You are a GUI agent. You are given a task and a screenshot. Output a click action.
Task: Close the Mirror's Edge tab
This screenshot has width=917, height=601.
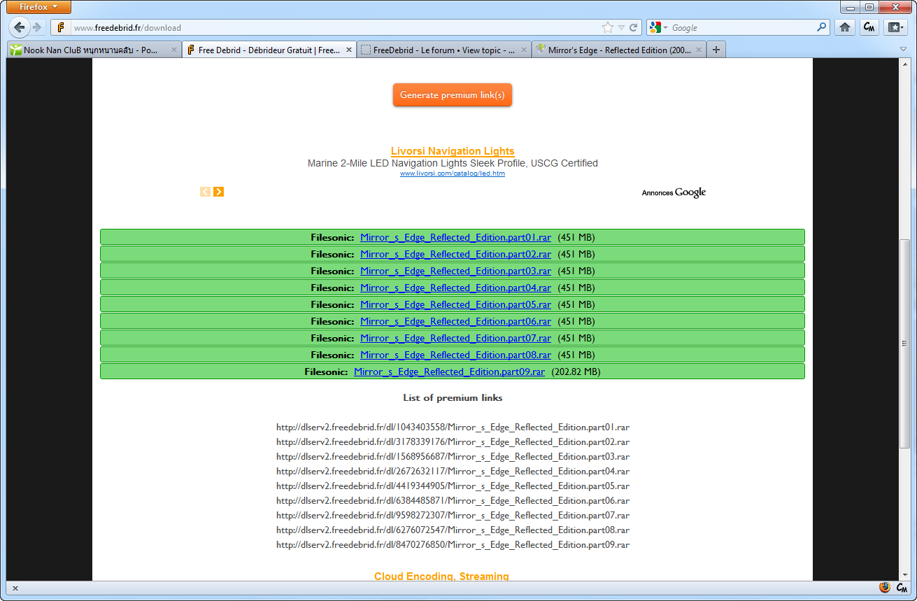click(x=699, y=50)
